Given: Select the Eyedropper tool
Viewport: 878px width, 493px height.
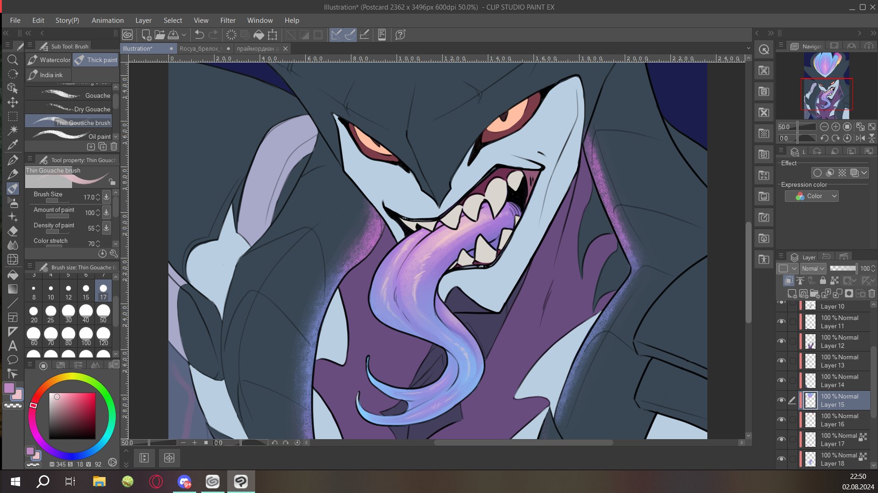Looking at the screenshot, I should (x=13, y=145).
